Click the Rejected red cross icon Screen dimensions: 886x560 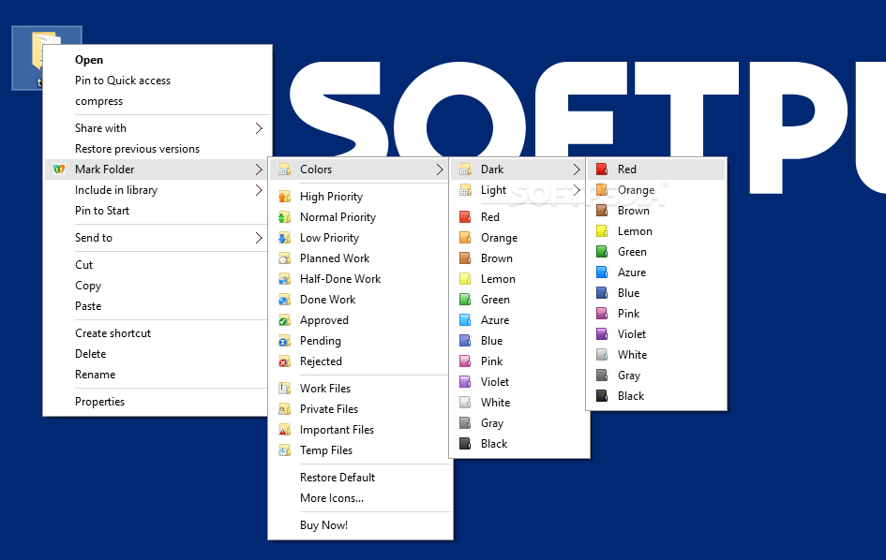[283, 361]
